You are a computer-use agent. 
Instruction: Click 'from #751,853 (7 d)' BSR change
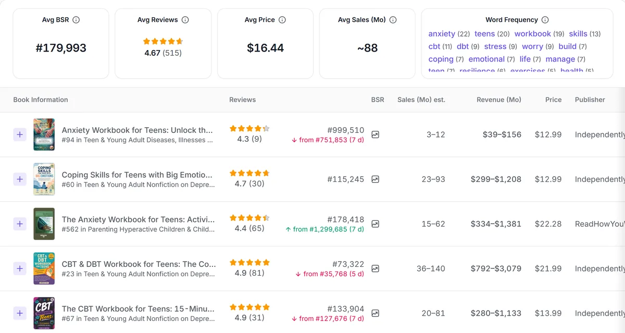tap(328, 140)
